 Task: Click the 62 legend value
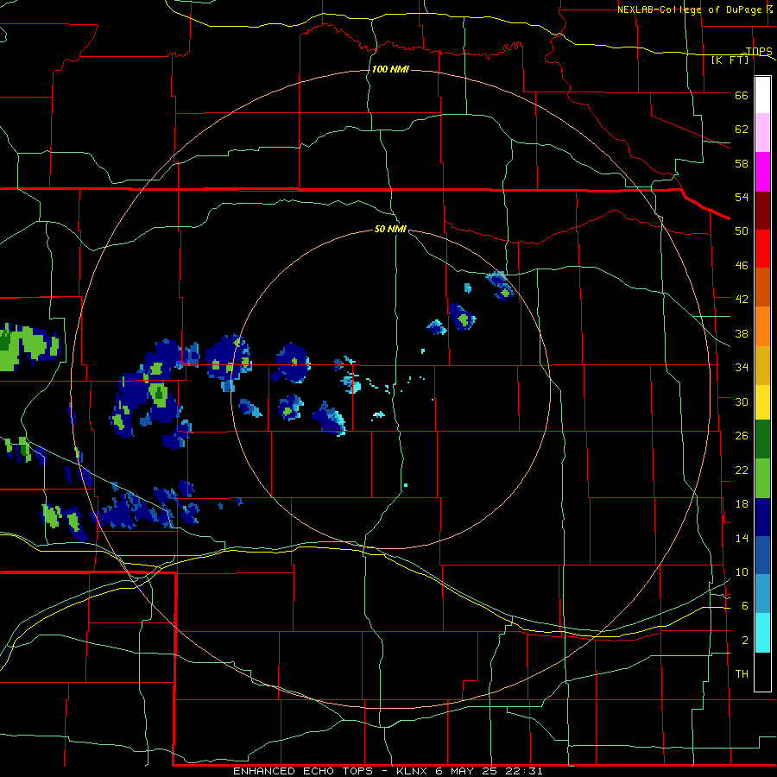(x=742, y=129)
